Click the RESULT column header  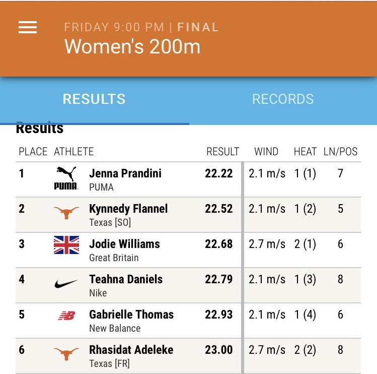tap(223, 152)
